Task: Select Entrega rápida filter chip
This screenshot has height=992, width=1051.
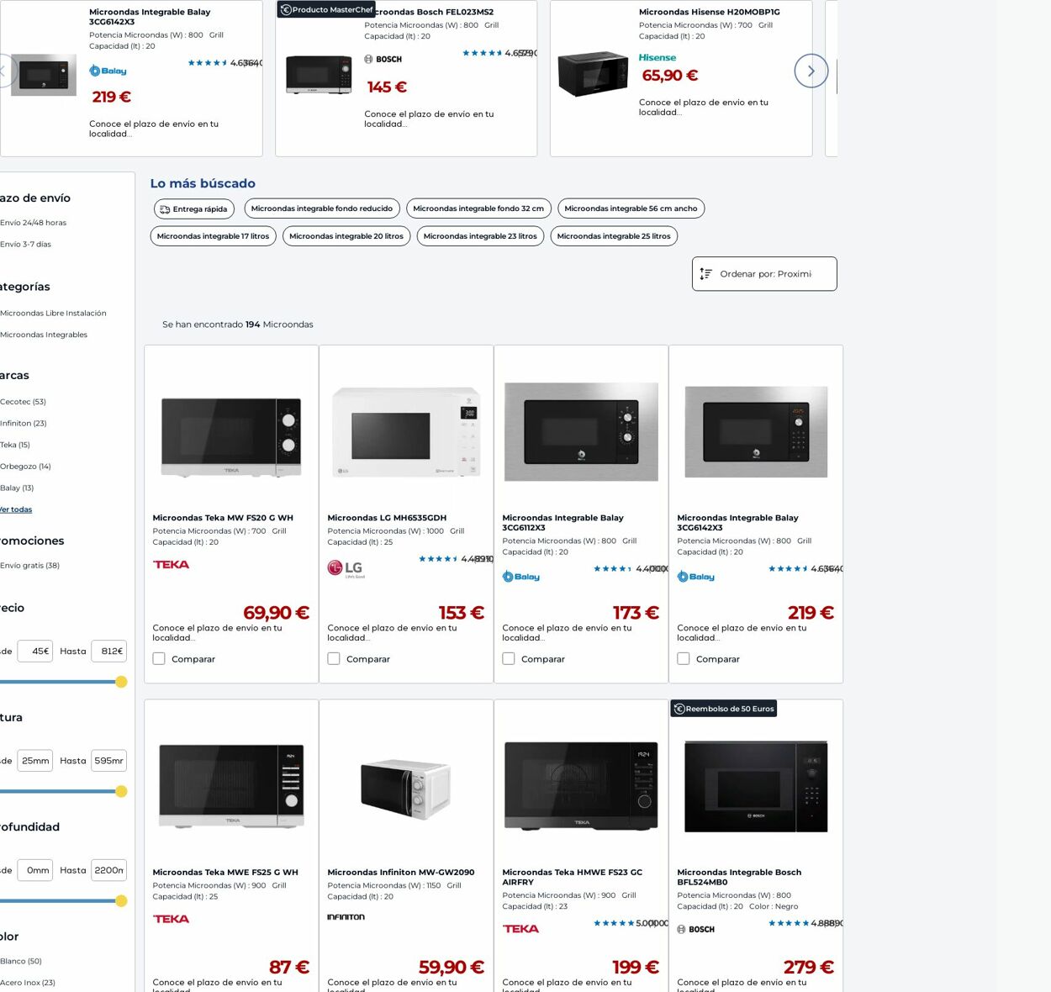Action: 193,208
